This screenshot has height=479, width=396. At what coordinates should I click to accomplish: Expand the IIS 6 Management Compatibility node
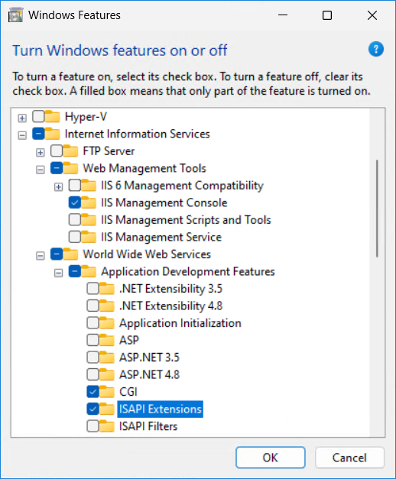click(58, 186)
